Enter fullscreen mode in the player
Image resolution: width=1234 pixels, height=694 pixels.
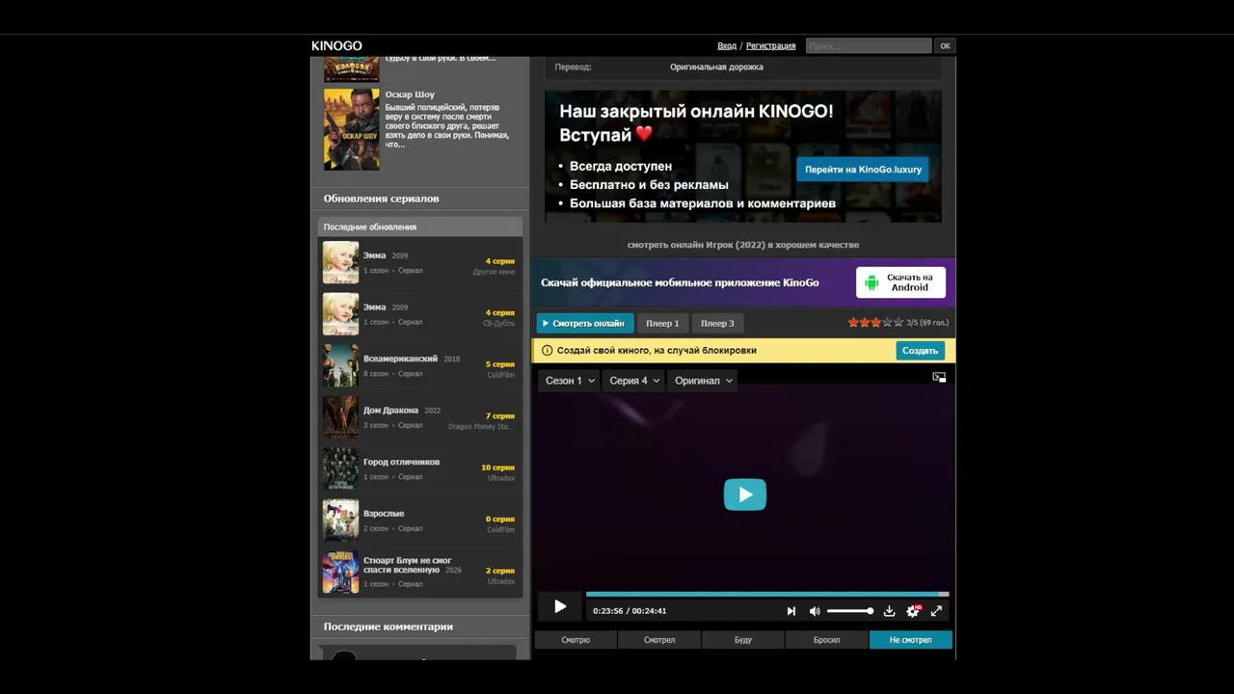[x=936, y=611]
